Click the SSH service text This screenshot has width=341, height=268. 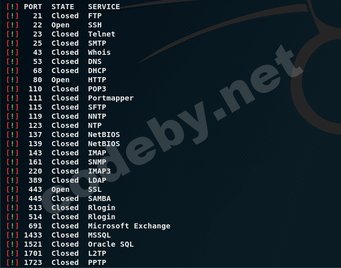click(x=95, y=25)
